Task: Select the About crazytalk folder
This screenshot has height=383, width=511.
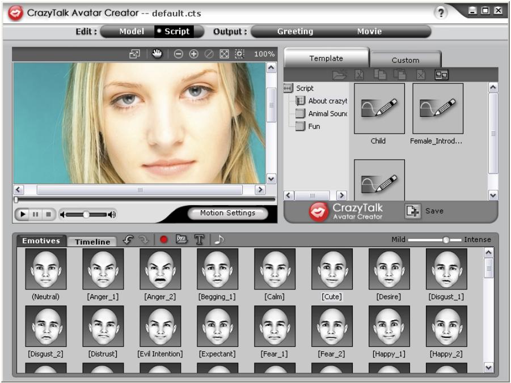Action: [x=322, y=101]
